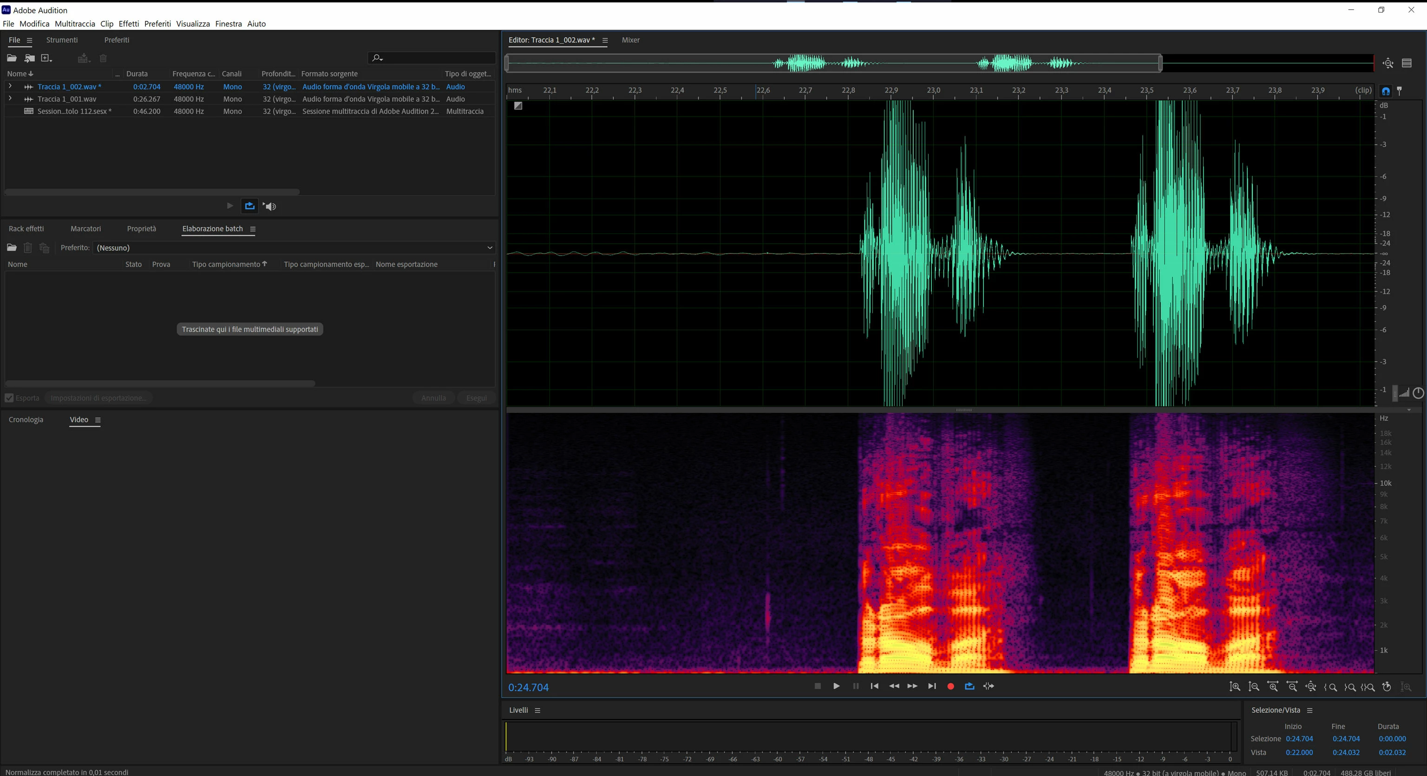Open the new file dropdown icon in Files panel

click(47, 58)
